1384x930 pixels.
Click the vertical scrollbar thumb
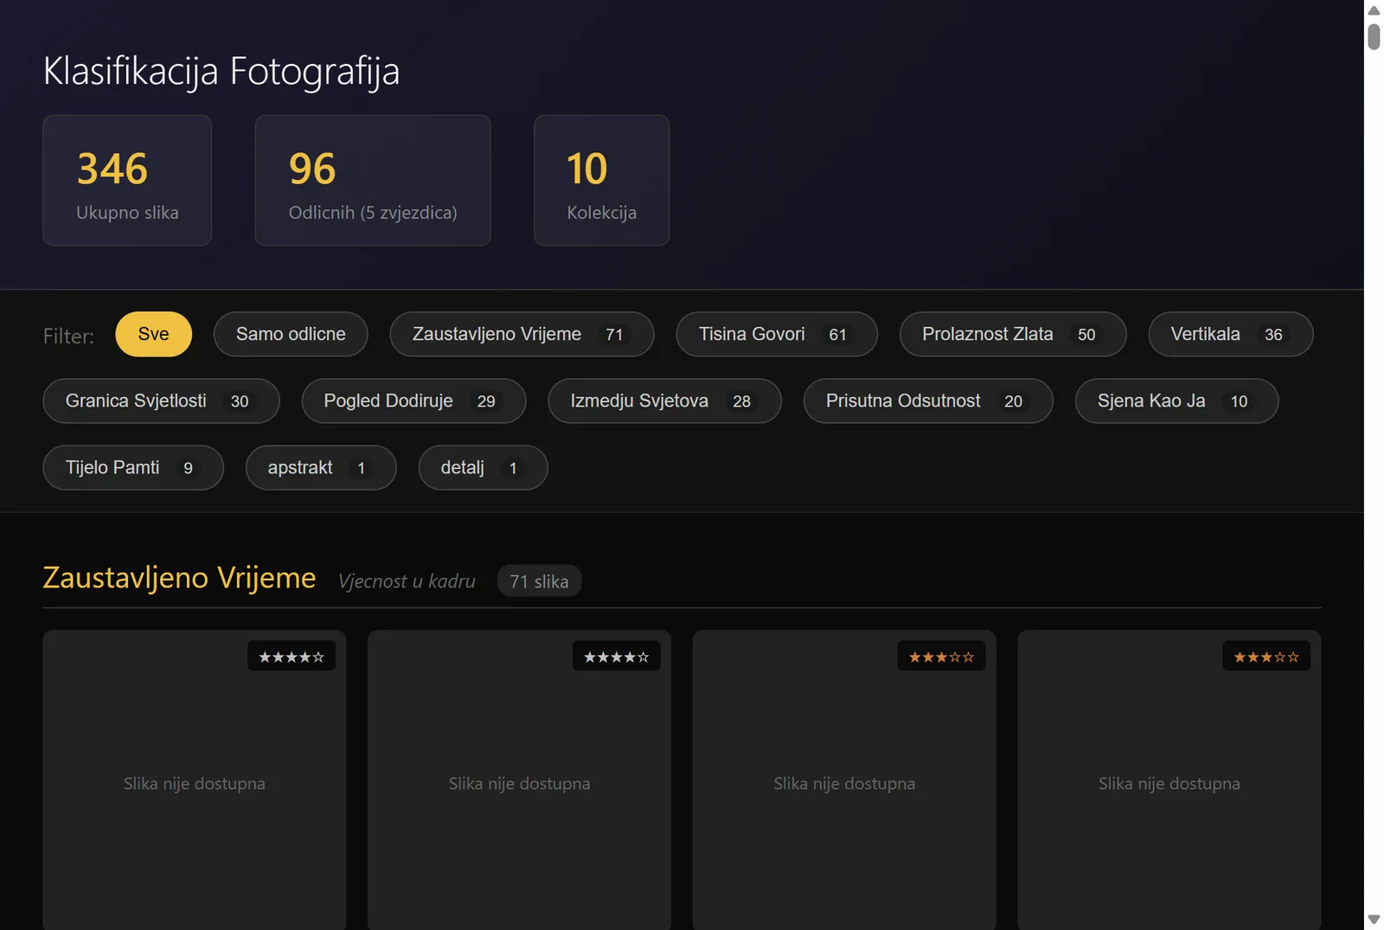1374,37
